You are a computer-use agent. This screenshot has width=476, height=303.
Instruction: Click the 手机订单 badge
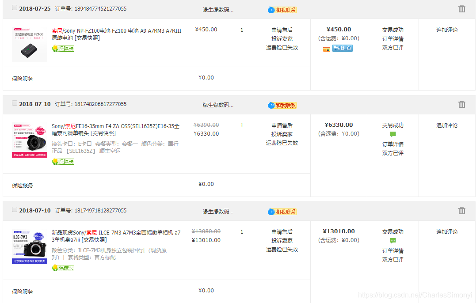343,48
